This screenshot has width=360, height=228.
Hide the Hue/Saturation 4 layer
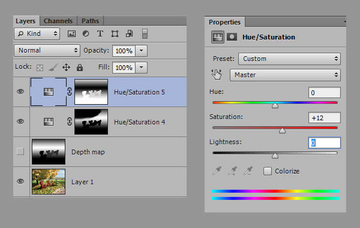tap(20, 121)
